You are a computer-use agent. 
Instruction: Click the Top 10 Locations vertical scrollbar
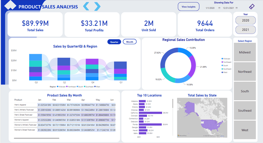pos(173,103)
